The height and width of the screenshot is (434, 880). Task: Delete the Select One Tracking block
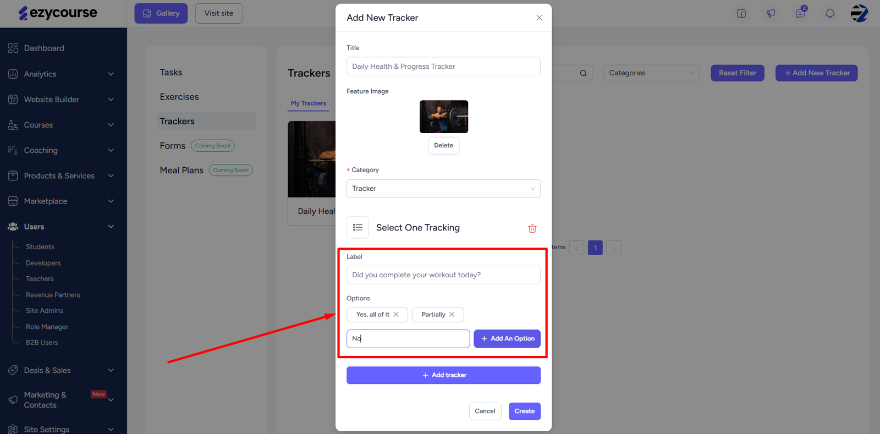pyautogui.click(x=532, y=228)
